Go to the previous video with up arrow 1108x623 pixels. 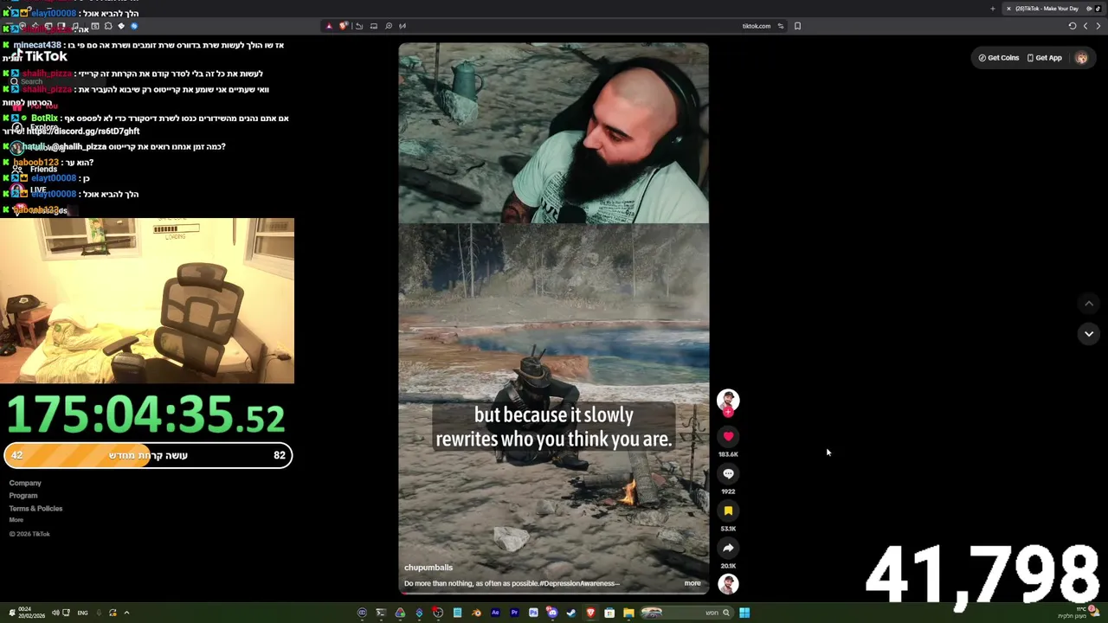pos(1089,304)
